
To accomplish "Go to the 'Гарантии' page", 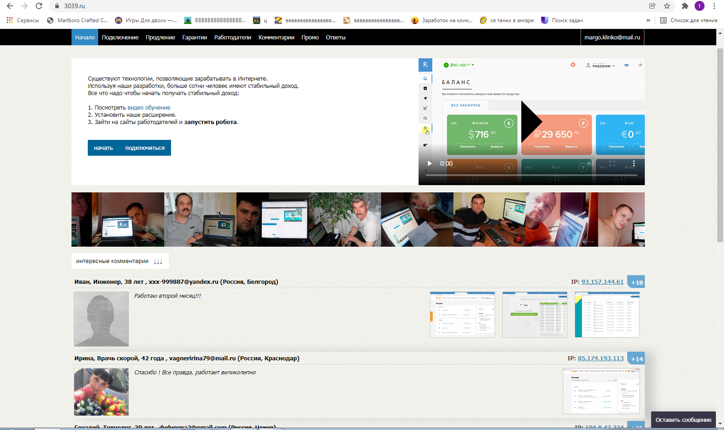I will coord(195,38).
